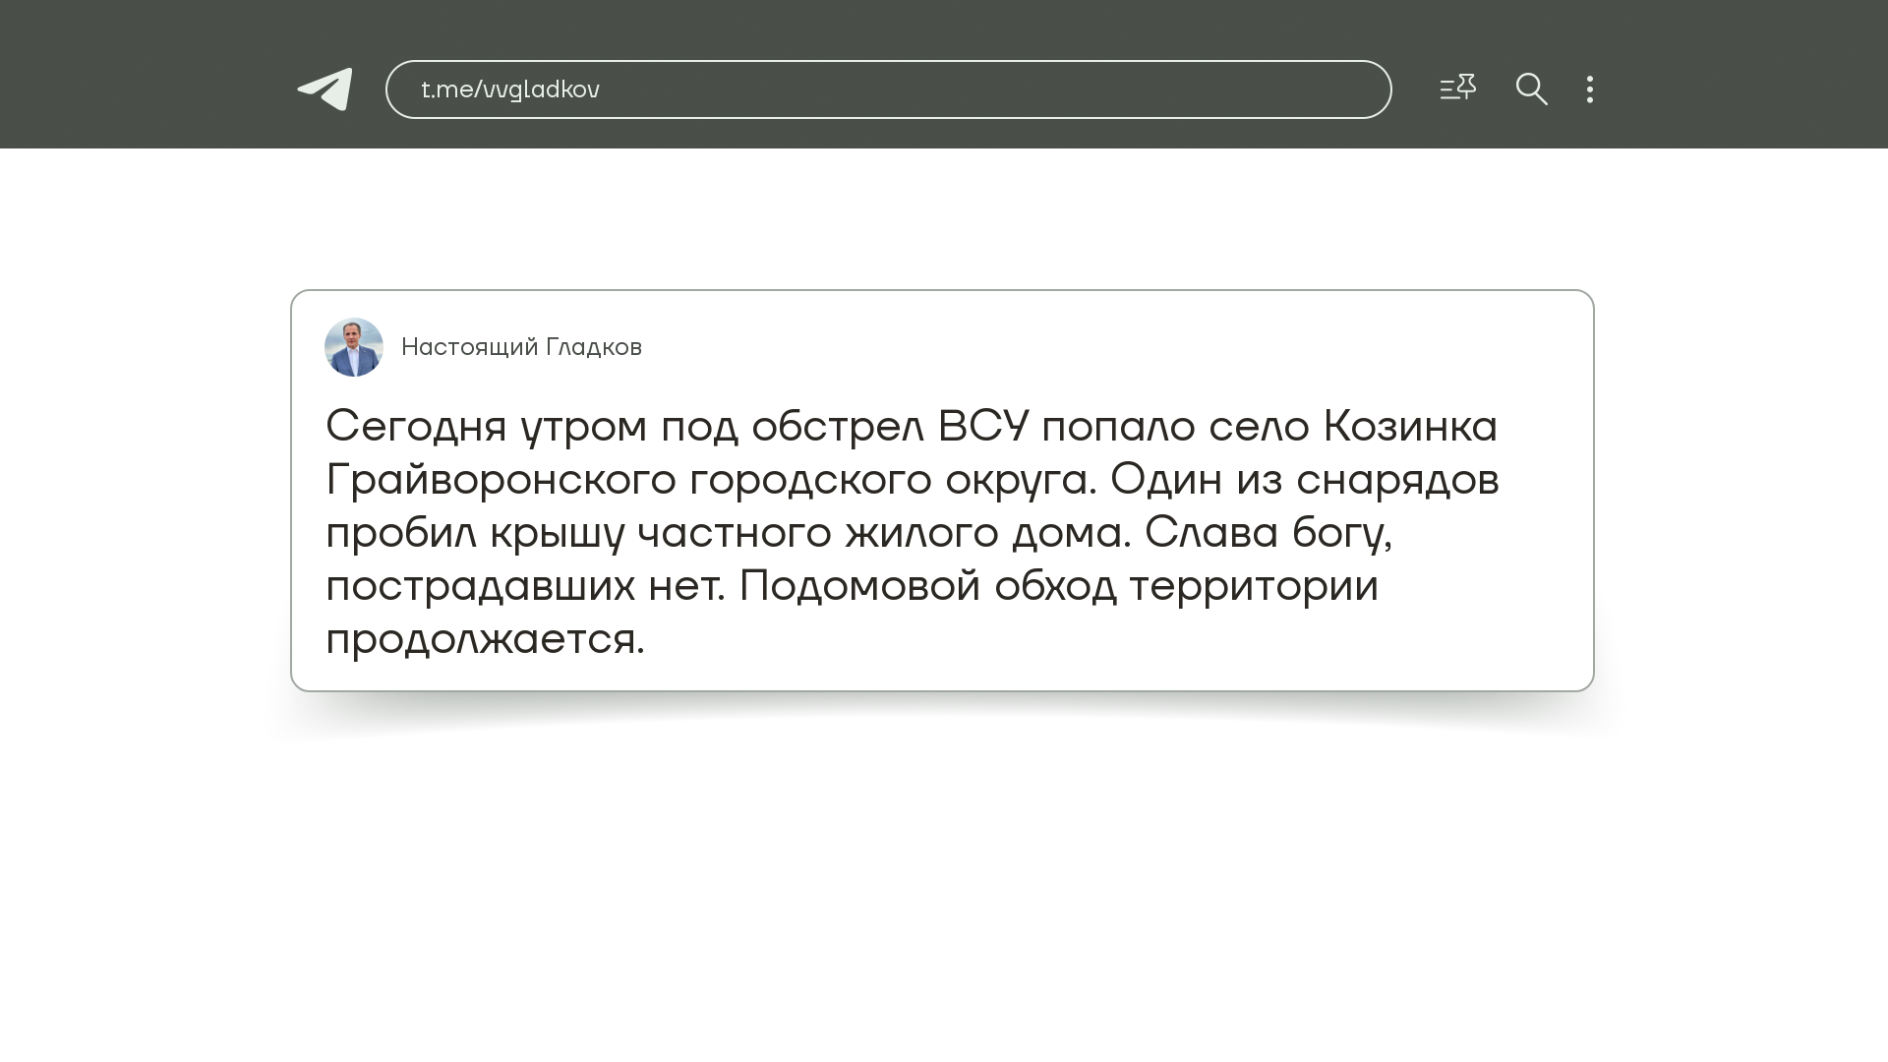Open the Настоящий Гладков channel name
The height and width of the screenshot is (1062, 1888).
(521, 347)
